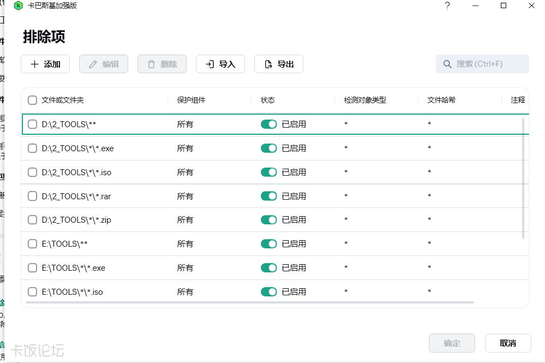545x363 pixels.
Task: Select the D:\2_TOOLS\*\*.rar path text
Action: 76,196
